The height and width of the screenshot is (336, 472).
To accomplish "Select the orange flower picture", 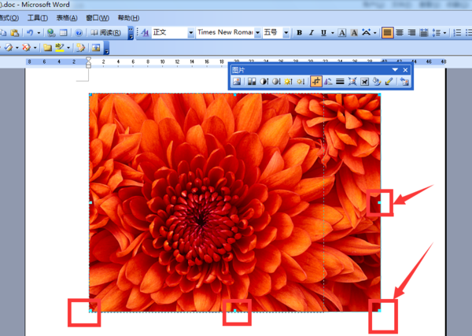I will point(234,202).
